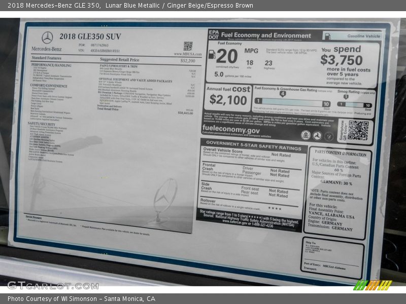406x304 pixels.
Task: Click the first round agency seal near fueleconomy.gov
Action: click(306, 135)
